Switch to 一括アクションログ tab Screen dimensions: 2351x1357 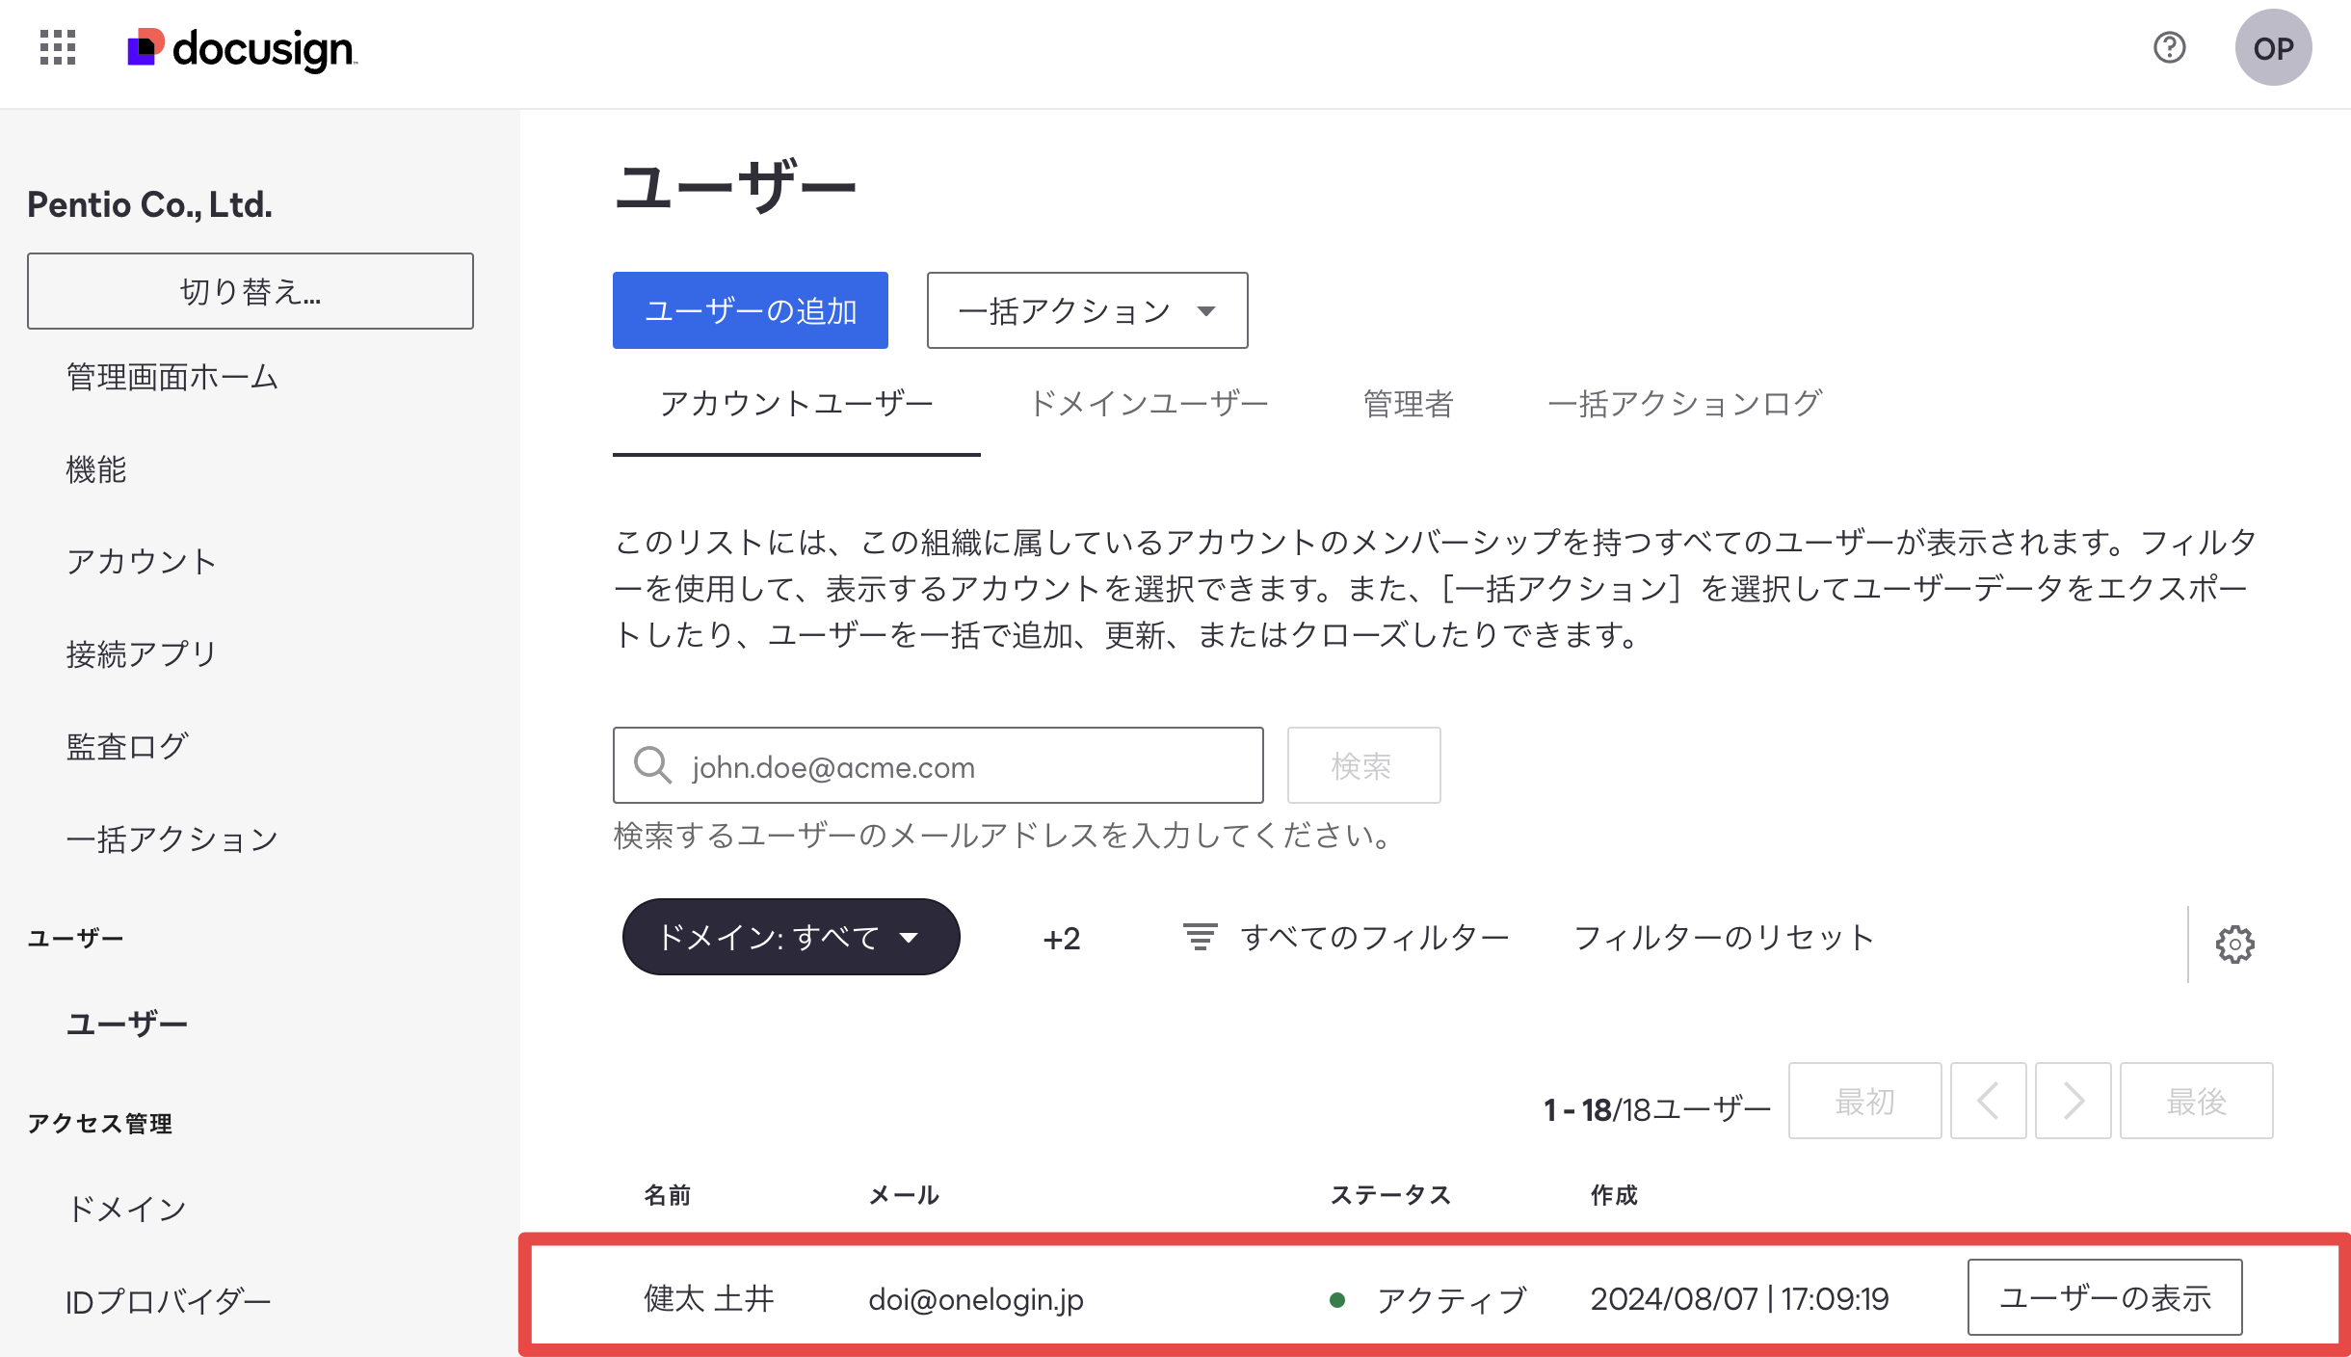coord(1685,404)
